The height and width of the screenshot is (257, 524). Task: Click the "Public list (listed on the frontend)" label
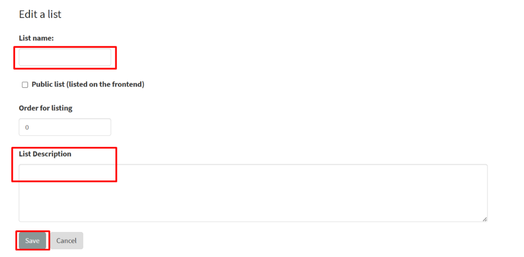pos(88,85)
